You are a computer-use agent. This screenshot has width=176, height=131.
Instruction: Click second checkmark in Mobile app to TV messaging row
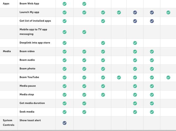coord(84,32)
